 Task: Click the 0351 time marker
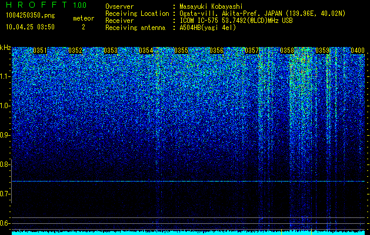pyautogui.click(x=40, y=51)
